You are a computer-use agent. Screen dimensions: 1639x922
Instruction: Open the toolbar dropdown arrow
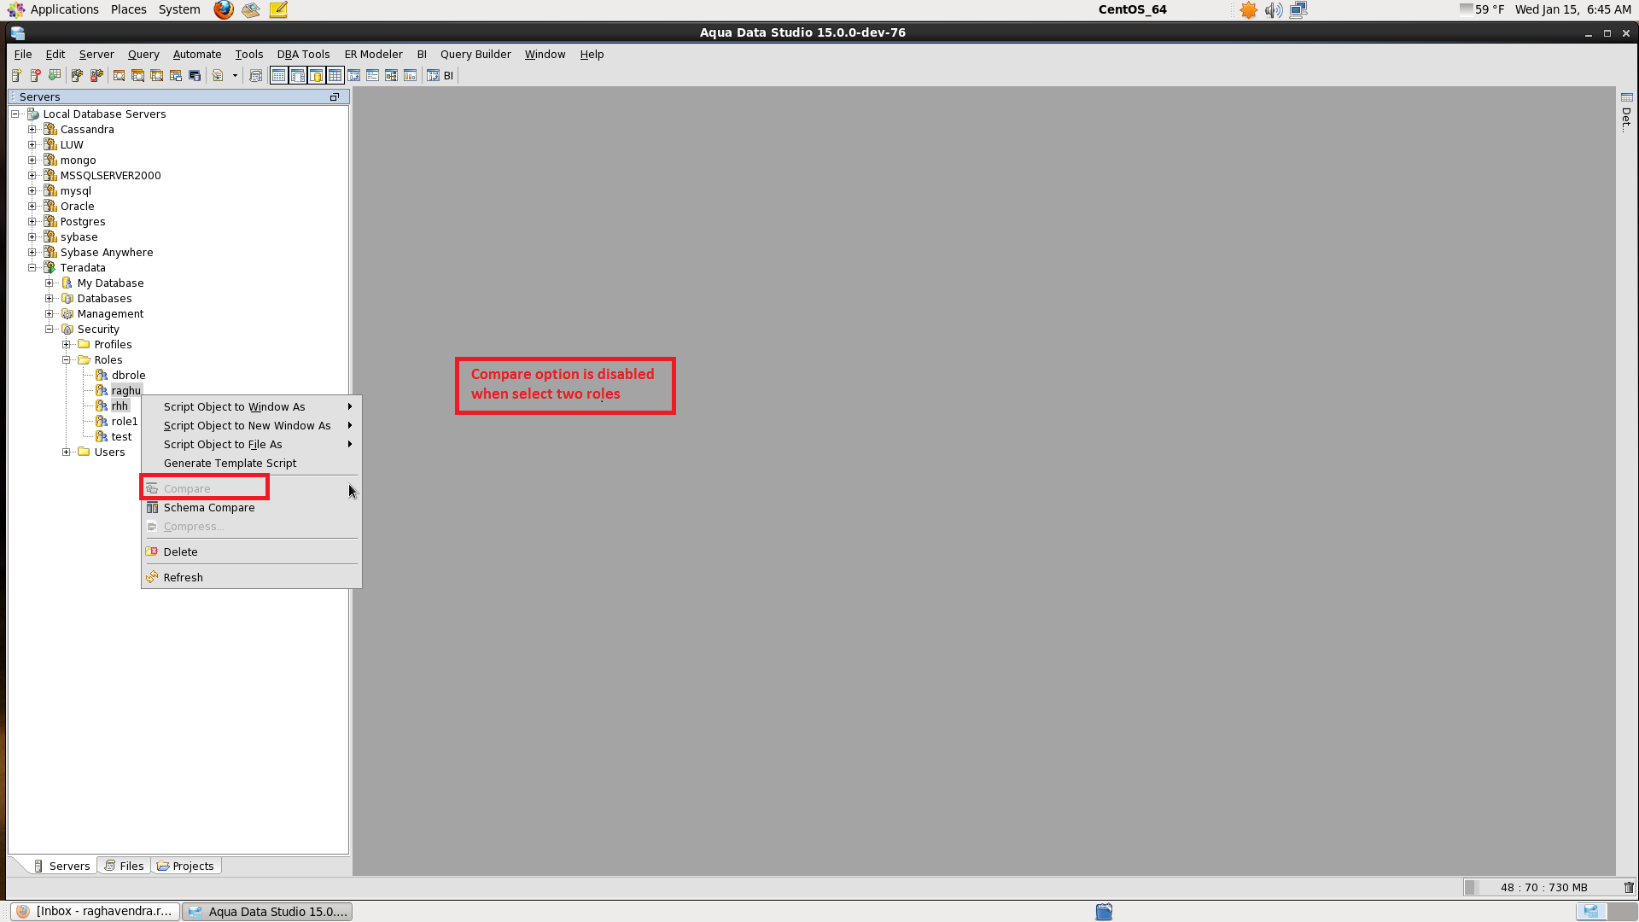[x=235, y=76]
